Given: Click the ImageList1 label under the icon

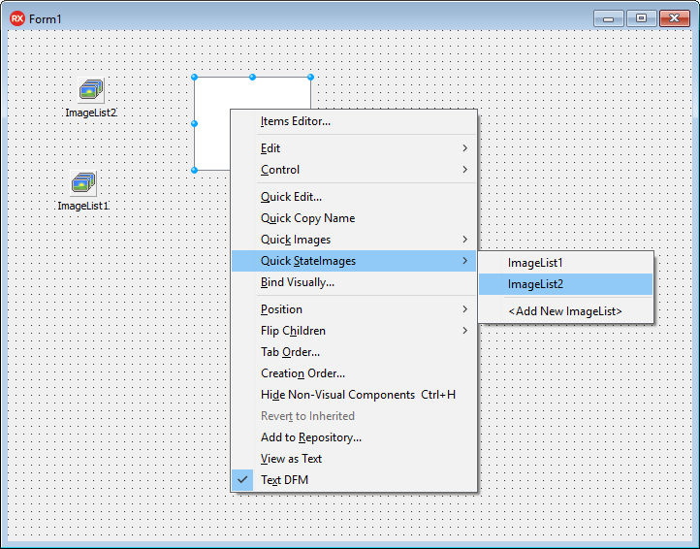Looking at the screenshot, I should (83, 206).
